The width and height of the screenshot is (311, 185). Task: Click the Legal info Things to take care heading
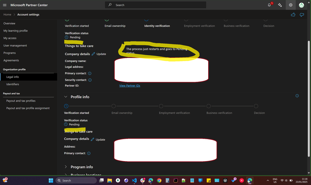[79, 46]
